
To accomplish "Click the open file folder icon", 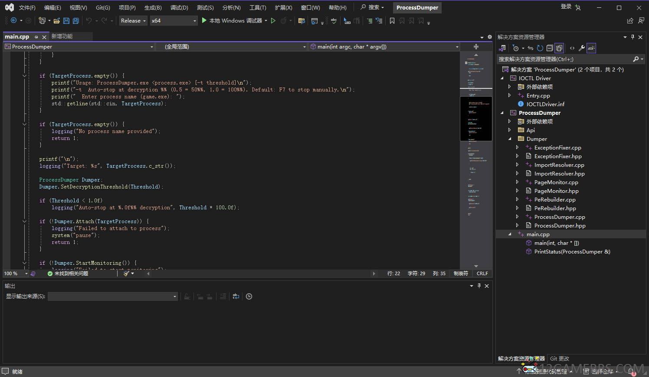I will click(56, 21).
